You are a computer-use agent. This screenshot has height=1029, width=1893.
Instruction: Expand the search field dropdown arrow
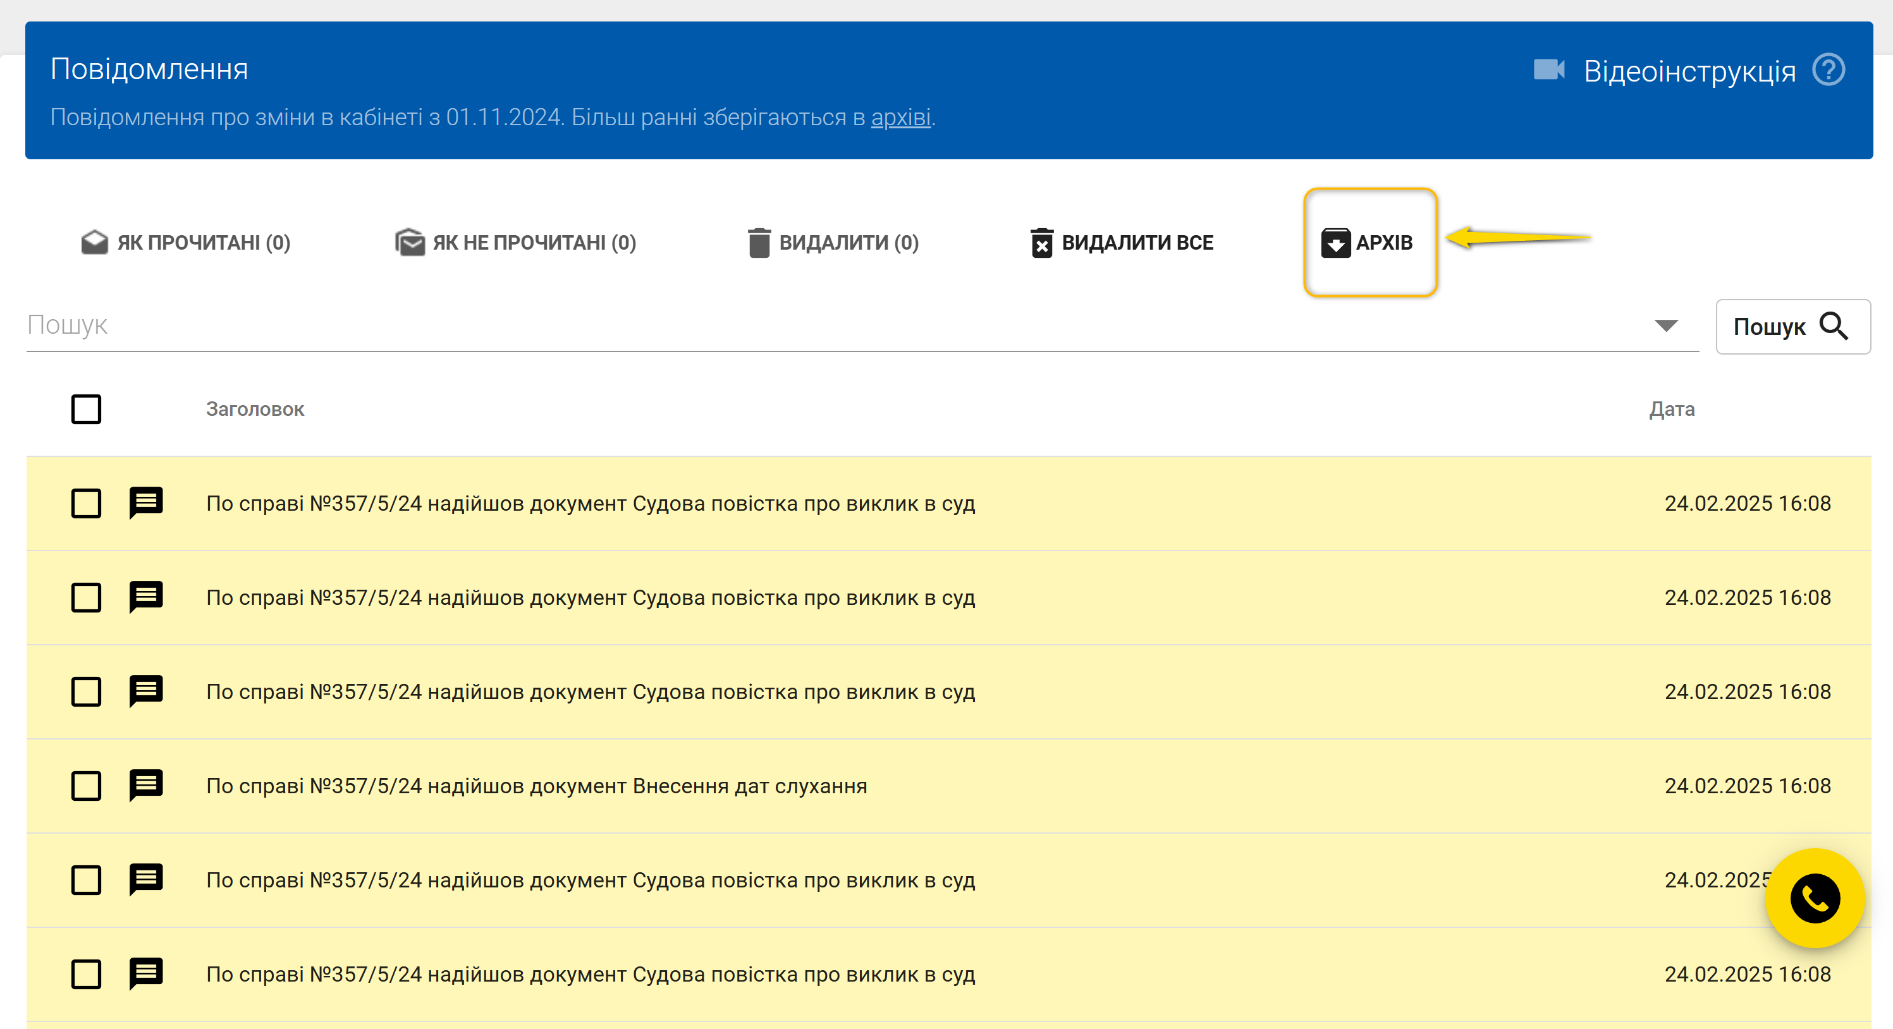coord(1666,326)
